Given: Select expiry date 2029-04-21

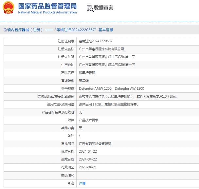Looking at the screenshot, I should click(x=88, y=167).
